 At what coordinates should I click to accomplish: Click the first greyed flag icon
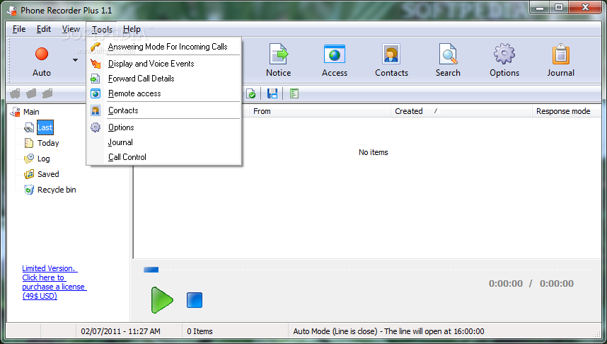15,93
